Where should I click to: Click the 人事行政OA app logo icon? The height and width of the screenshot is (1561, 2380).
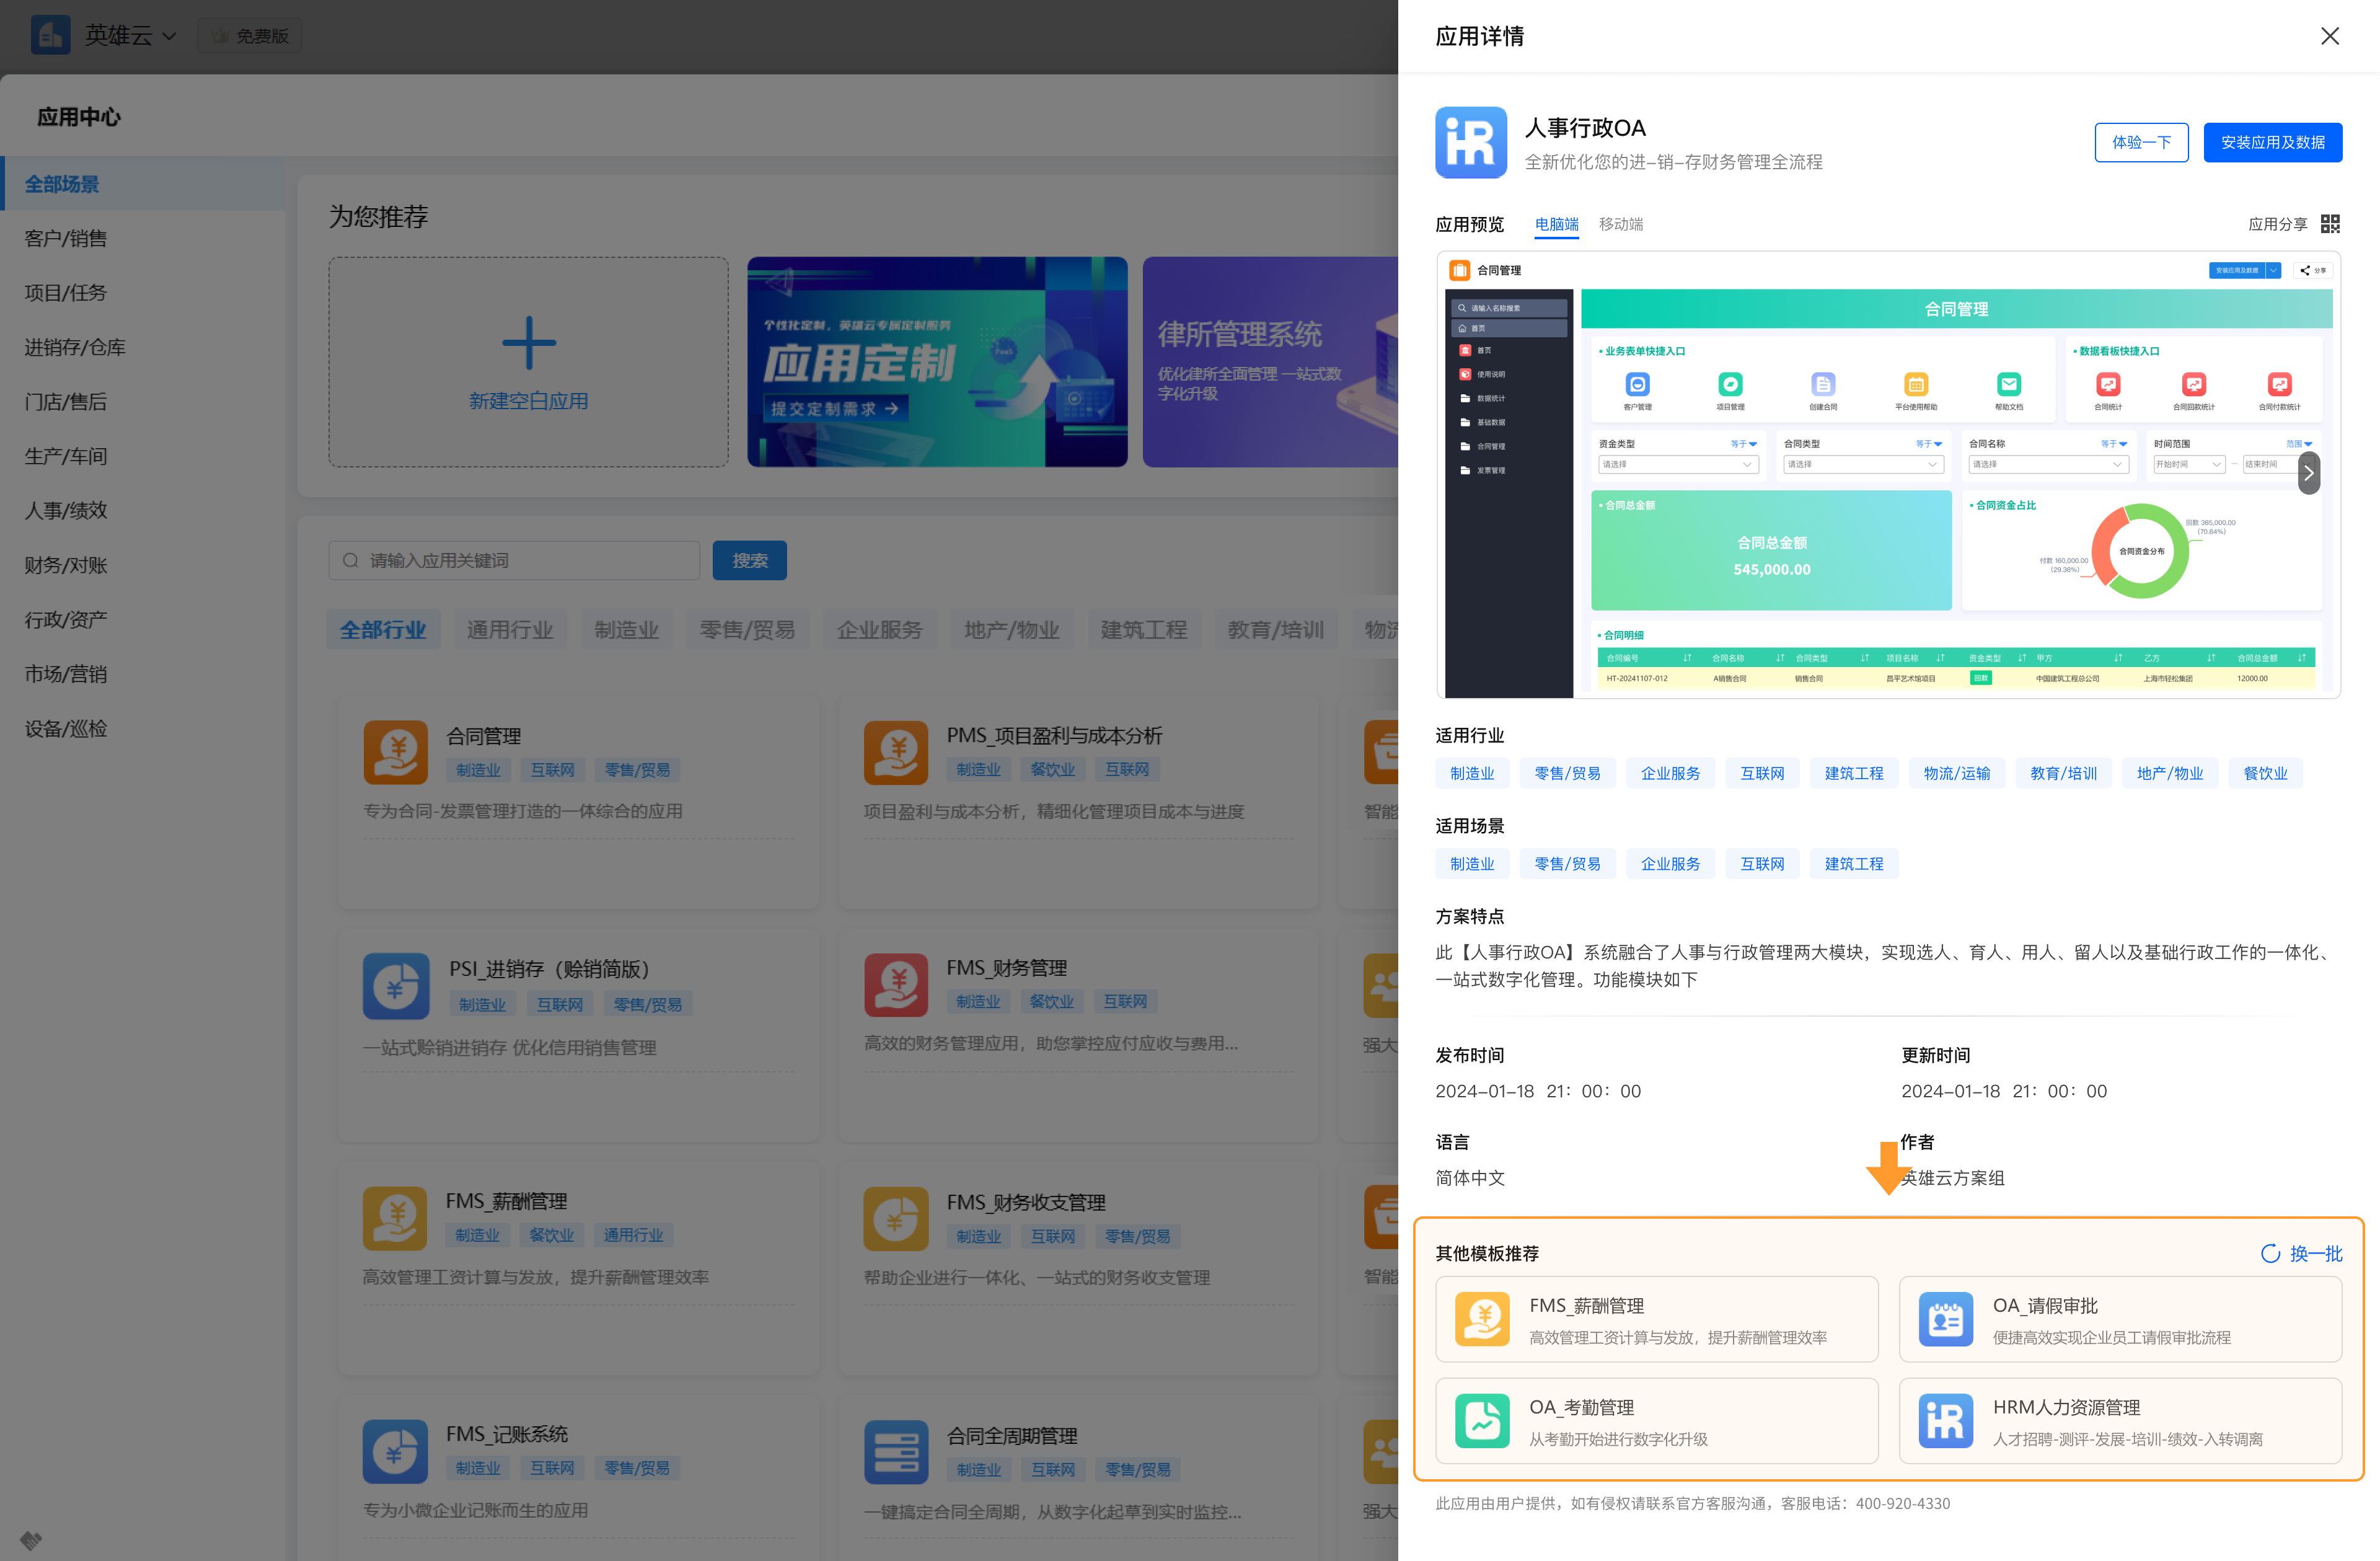1470,142
